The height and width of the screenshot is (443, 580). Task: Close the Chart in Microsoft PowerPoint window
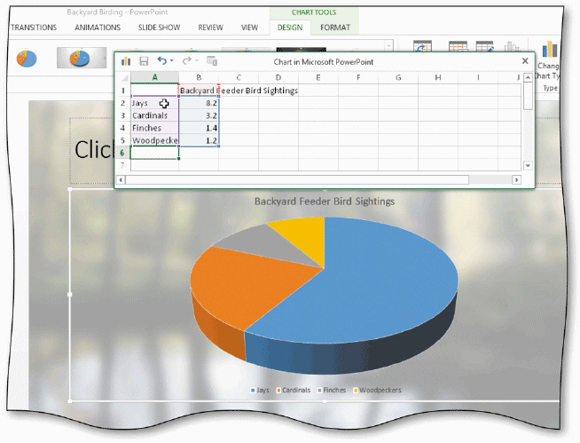tap(525, 61)
